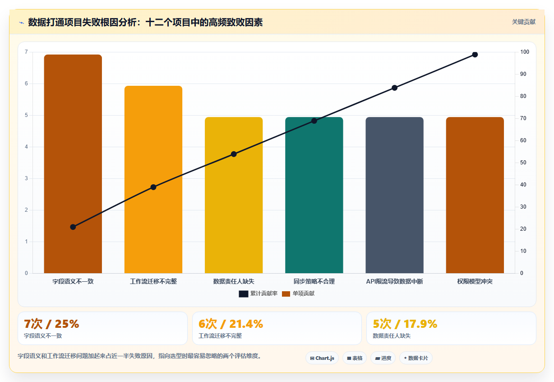Click the line point above 工作流迁移不完整
This screenshot has height=382, width=554.
click(x=153, y=187)
